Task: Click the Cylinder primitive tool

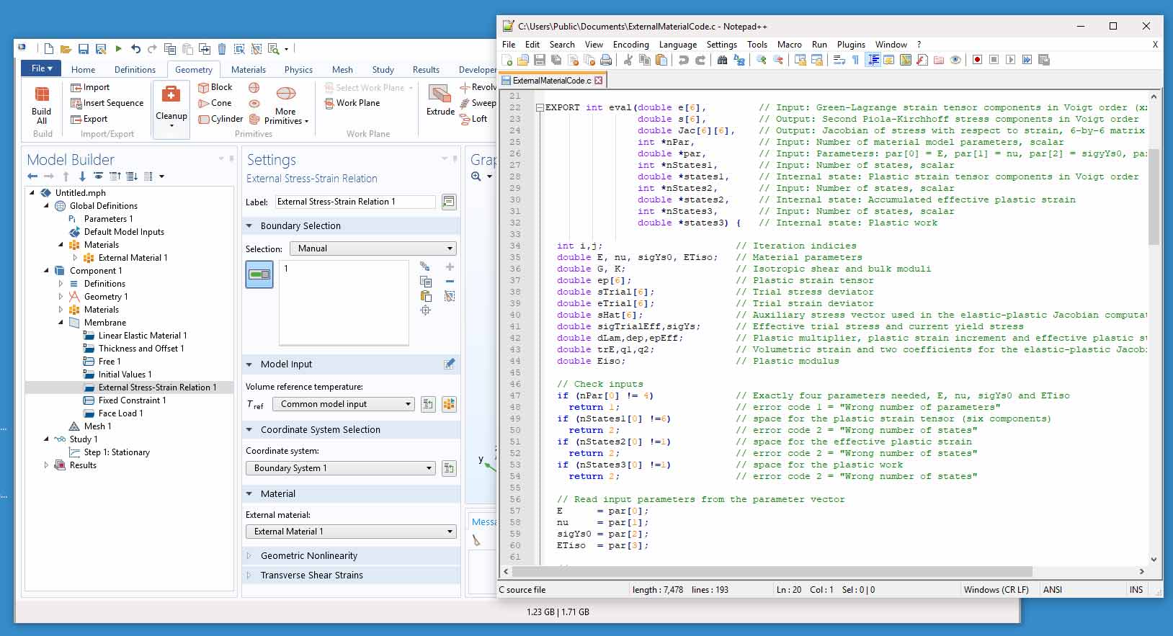Action: point(220,119)
